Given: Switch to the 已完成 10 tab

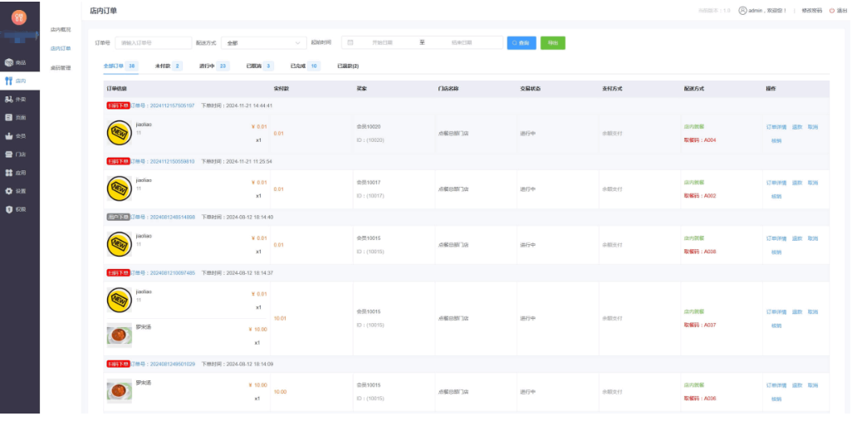Looking at the screenshot, I should point(305,66).
